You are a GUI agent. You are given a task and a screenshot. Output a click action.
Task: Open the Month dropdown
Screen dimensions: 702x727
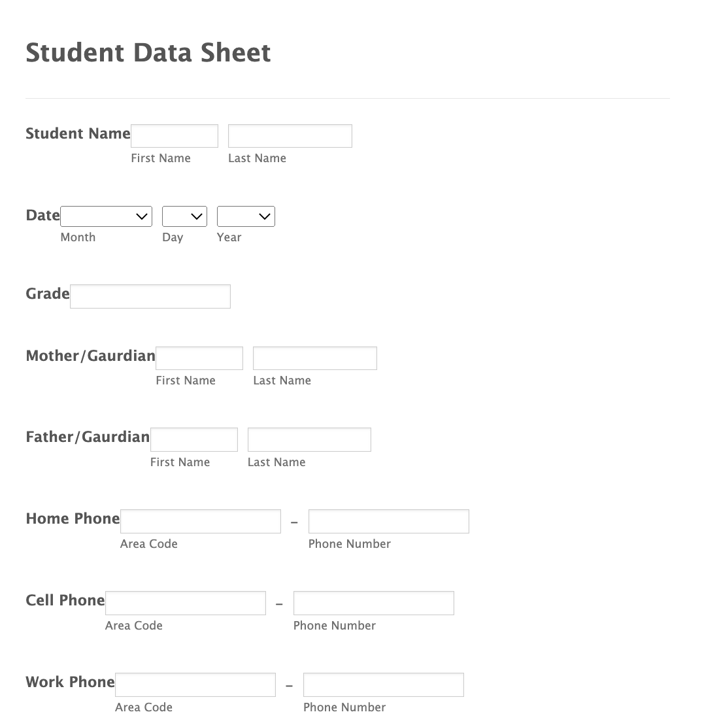106,216
